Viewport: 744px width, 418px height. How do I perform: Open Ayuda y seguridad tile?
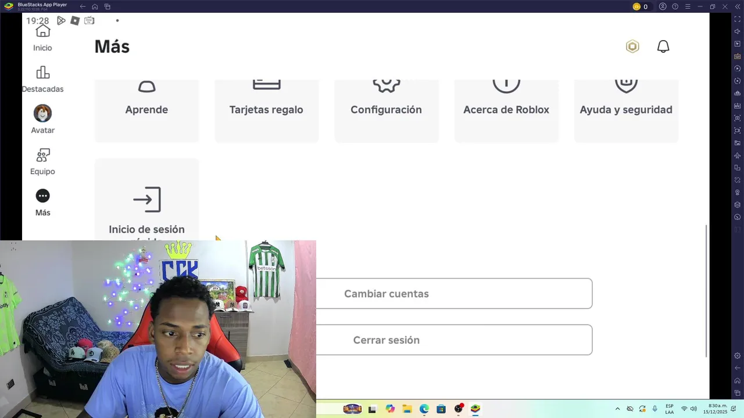coord(626,110)
